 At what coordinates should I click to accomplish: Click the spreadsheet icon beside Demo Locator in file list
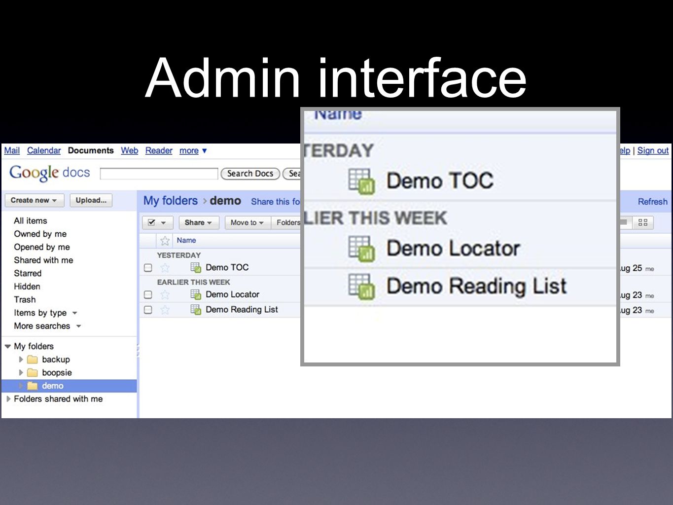196,294
